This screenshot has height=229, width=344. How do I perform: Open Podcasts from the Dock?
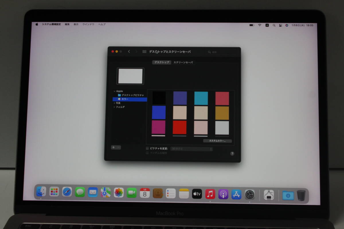coord(223,194)
